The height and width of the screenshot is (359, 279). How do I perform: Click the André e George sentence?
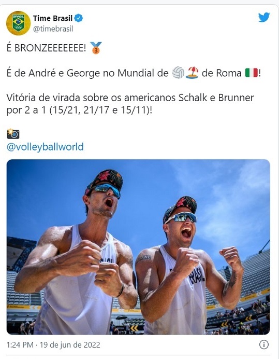134,73
